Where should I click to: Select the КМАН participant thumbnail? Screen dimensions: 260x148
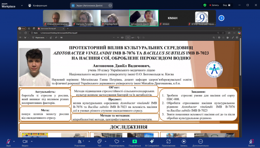coord(173,18)
